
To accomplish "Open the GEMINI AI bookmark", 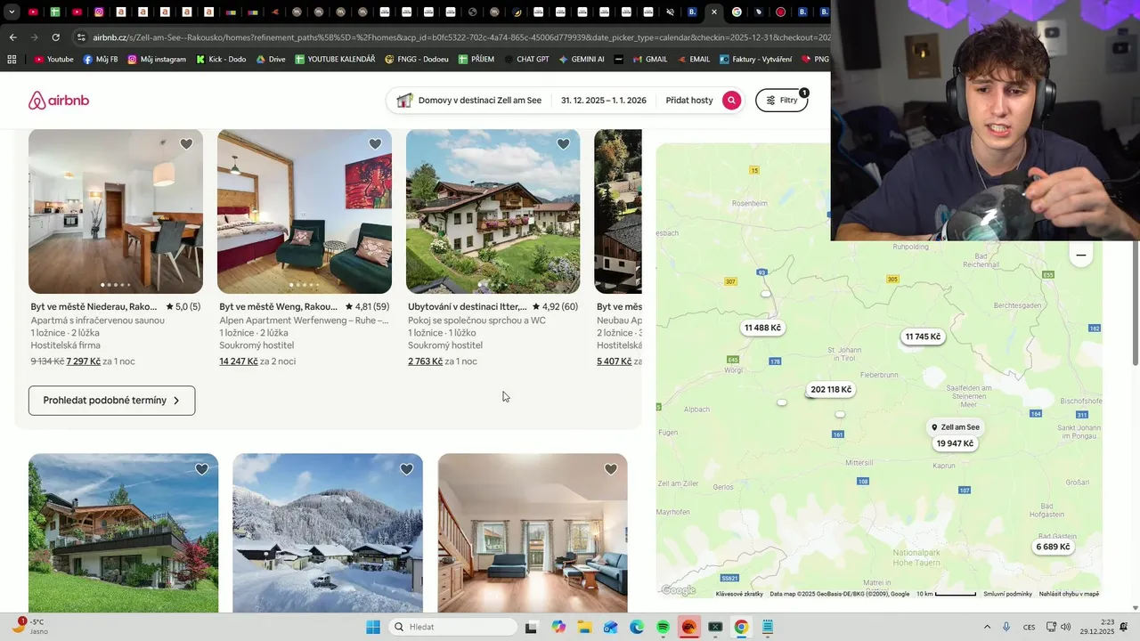I will click(x=582, y=60).
